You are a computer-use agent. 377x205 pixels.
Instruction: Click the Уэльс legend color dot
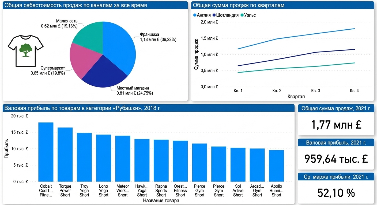coord(242,15)
